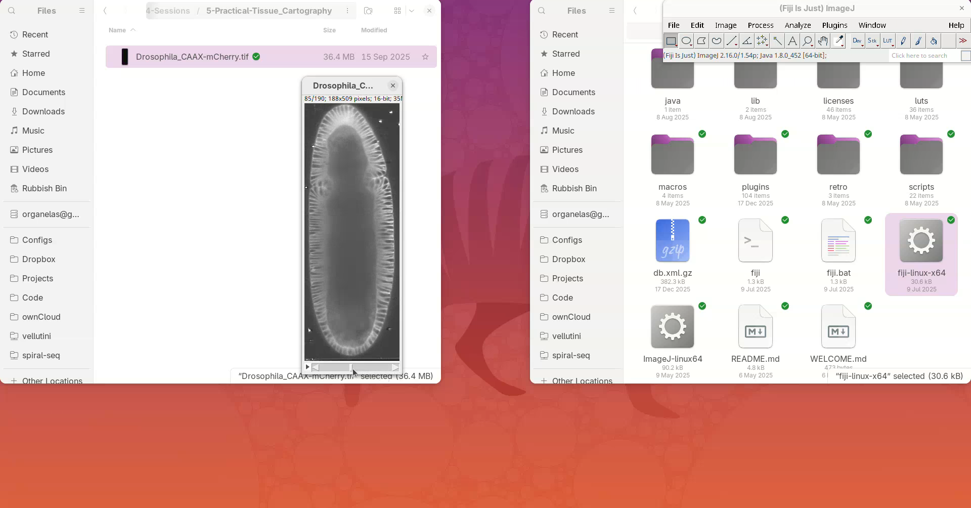
Task: Open the Plugins menu
Action: [834, 25]
